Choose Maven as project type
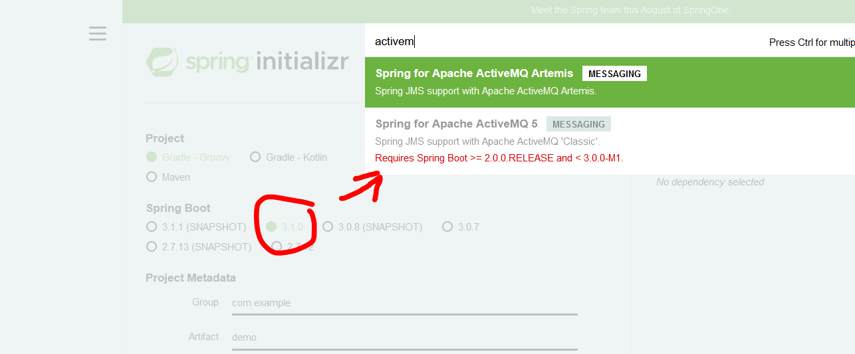This screenshot has height=354, width=855. [x=168, y=177]
